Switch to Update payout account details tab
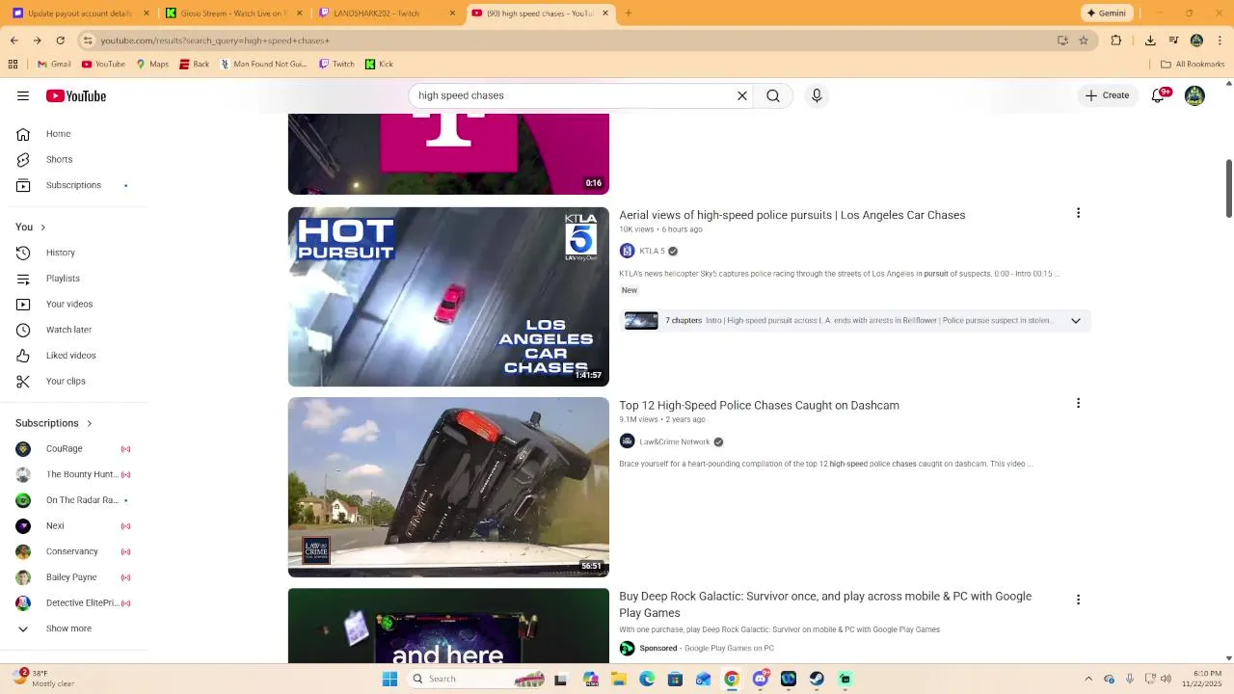The height and width of the screenshot is (694, 1234). pyautogui.click(x=81, y=13)
